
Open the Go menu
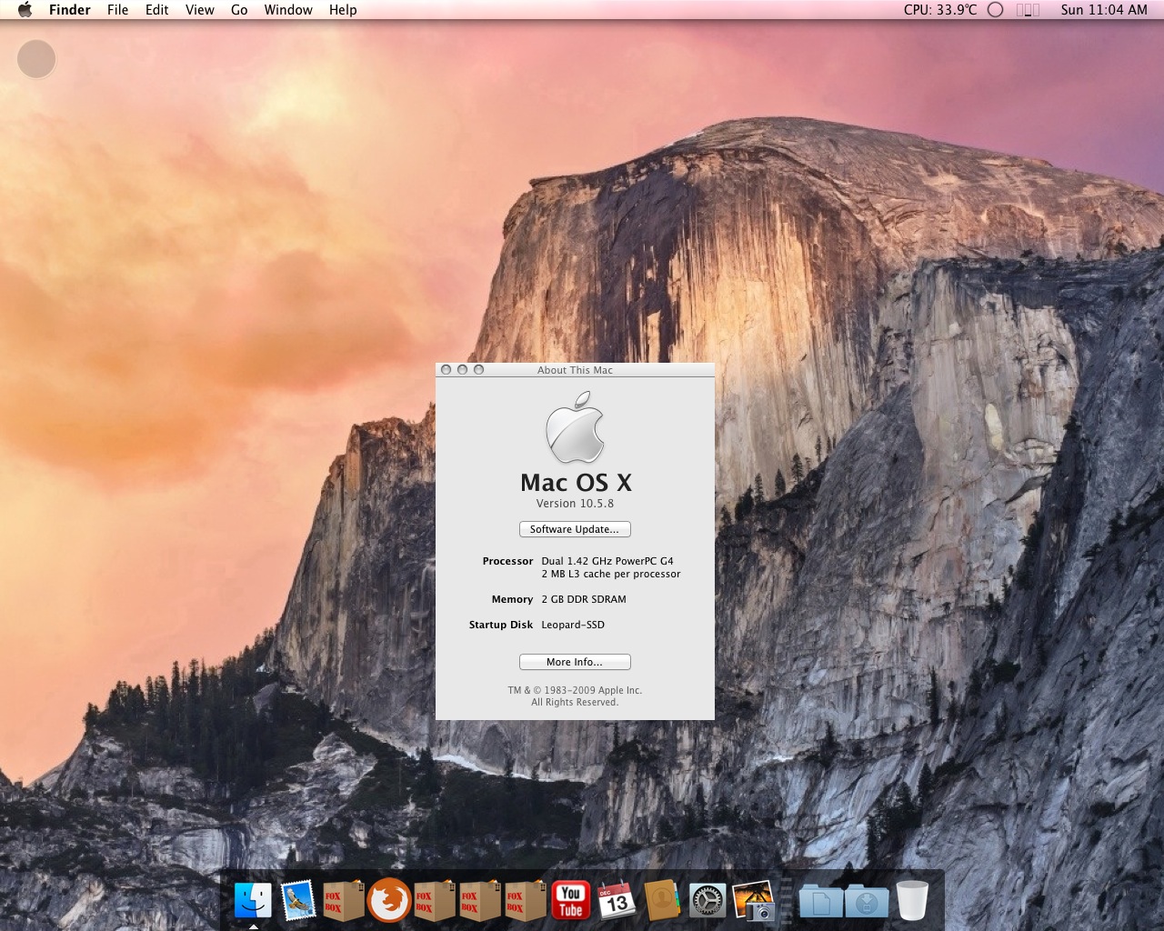tap(239, 10)
